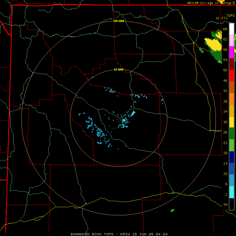Click the legend value 30
Viewport: 236px width, 236px height.
pyautogui.click(x=225, y=122)
